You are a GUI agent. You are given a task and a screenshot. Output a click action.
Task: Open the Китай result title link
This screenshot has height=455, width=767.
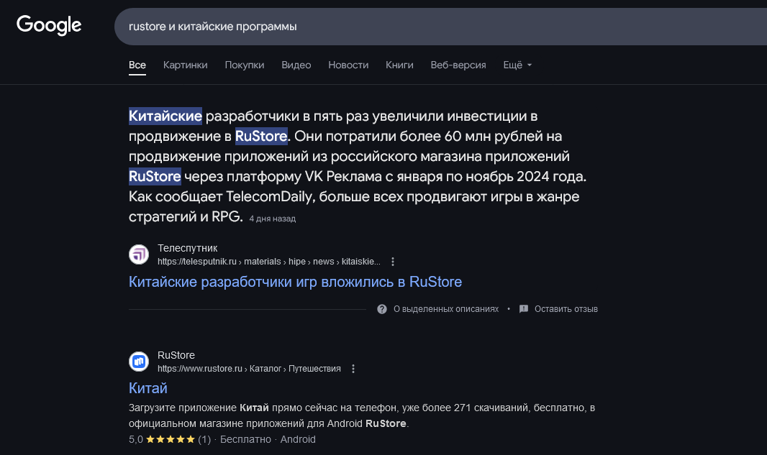[x=147, y=388]
